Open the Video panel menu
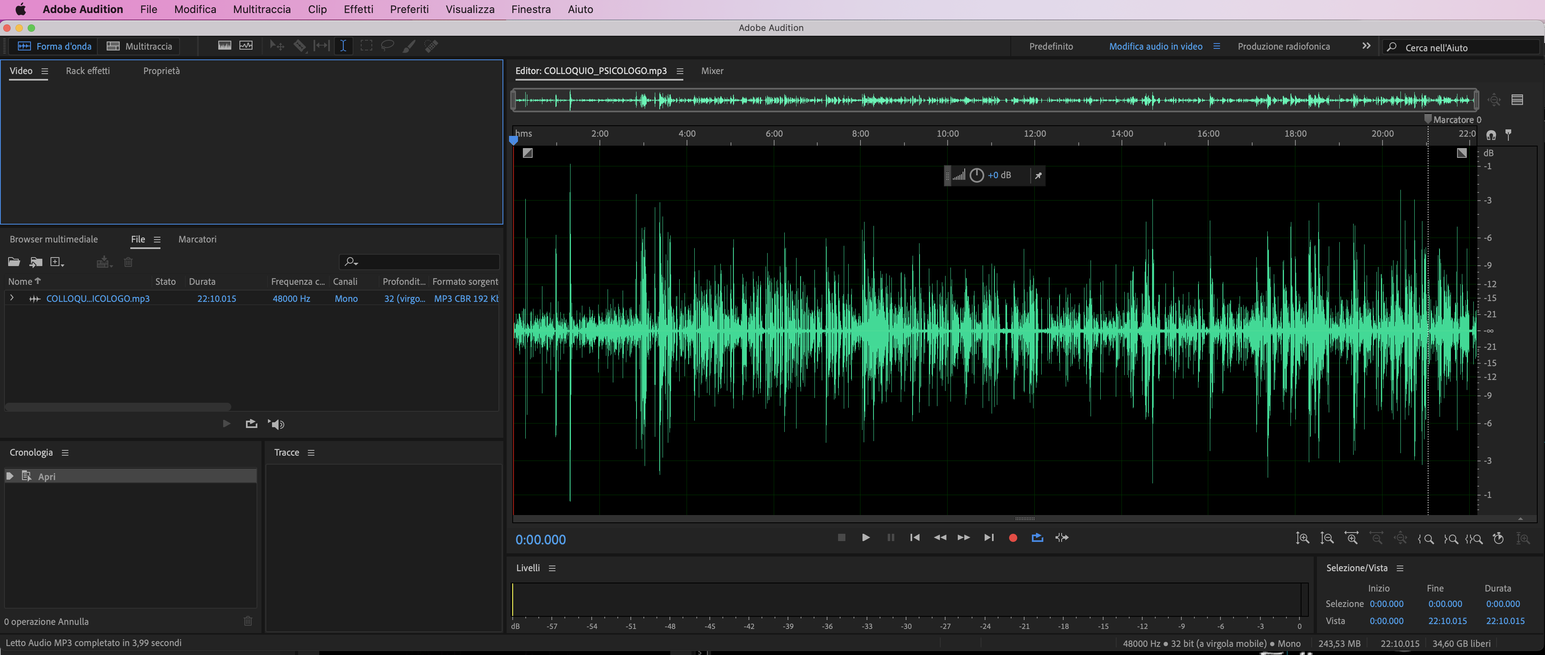The height and width of the screenshot is (655, 1545). tap(44, 71)
